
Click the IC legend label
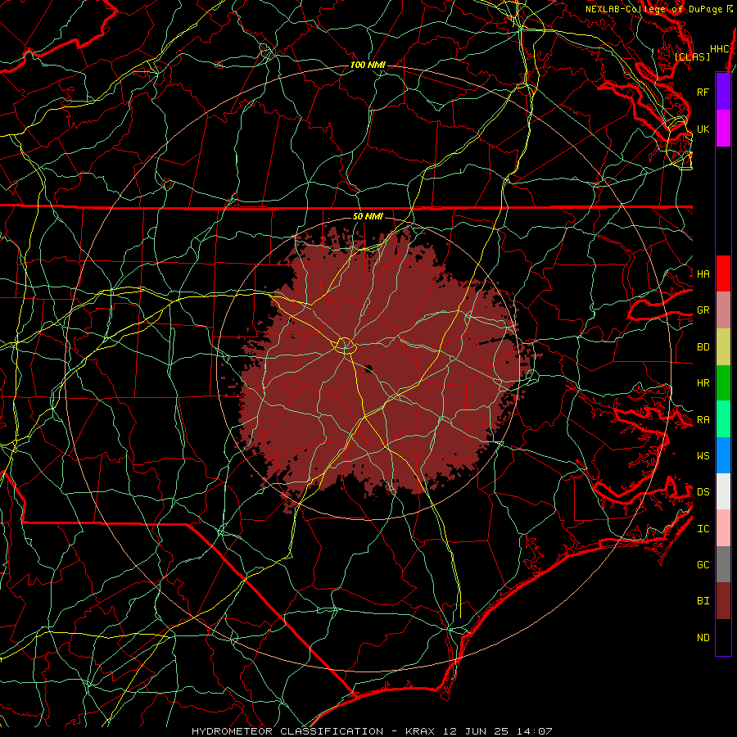[703, 529]
